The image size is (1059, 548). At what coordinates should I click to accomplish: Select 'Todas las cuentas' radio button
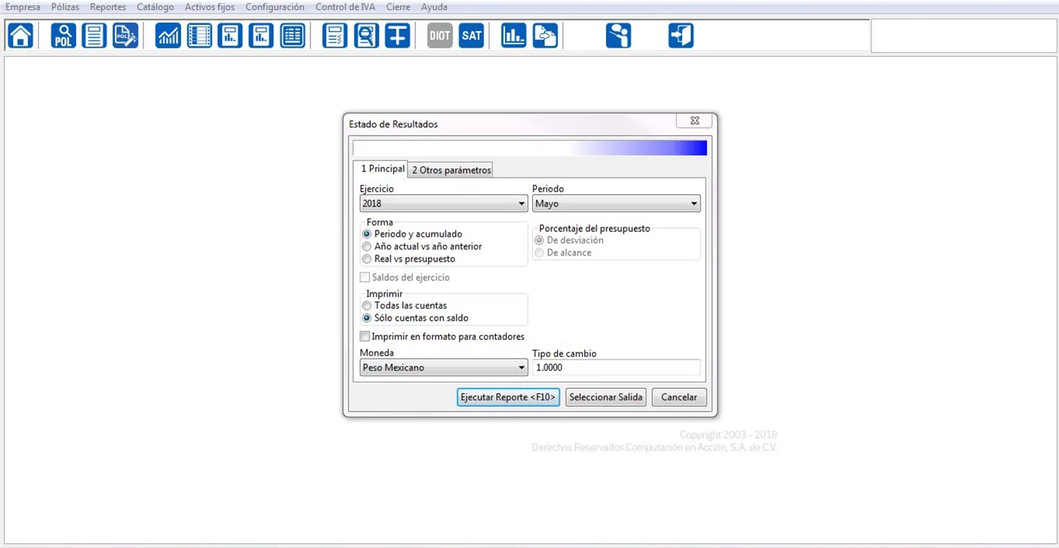coord(367,306)
